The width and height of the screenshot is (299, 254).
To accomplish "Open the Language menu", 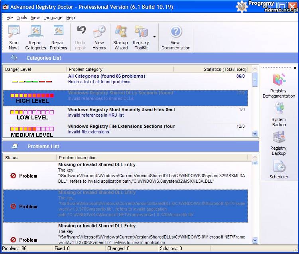I will (53, 18).
